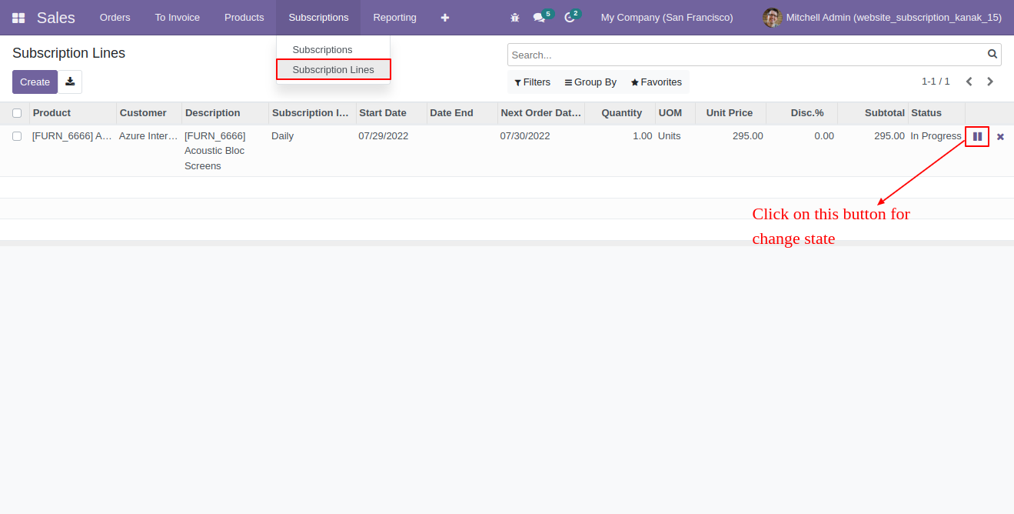Click the Daily interval cell

(283, 136)
